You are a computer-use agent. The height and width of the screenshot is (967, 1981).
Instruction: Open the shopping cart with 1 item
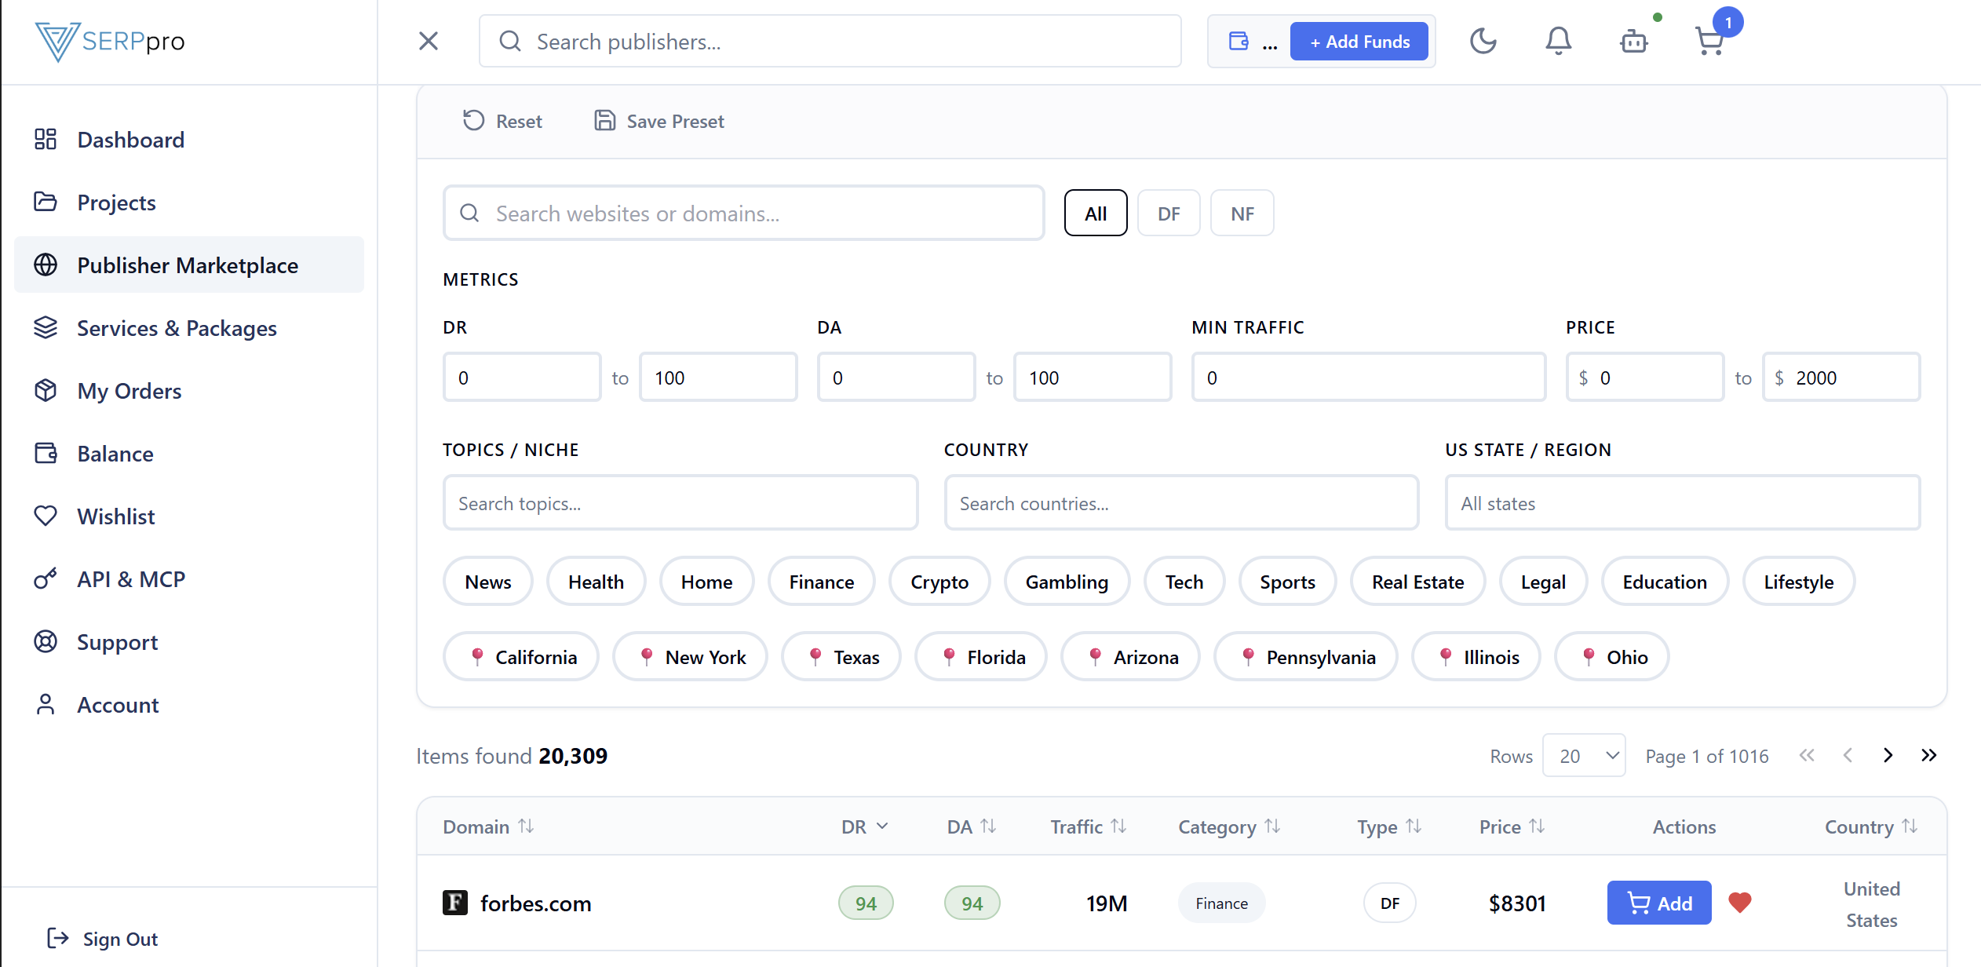coord(1709,41)
